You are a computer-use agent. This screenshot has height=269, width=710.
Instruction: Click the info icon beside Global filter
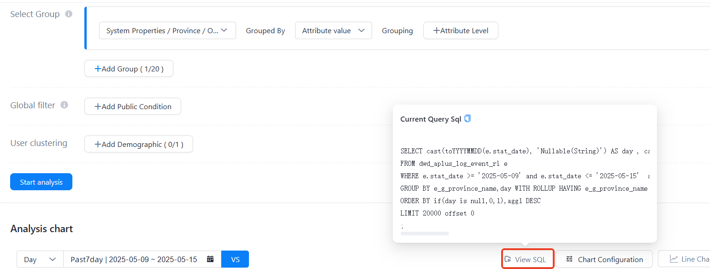[x=65, y=105]
